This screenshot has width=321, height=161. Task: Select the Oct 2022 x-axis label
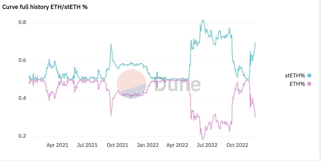237,145
